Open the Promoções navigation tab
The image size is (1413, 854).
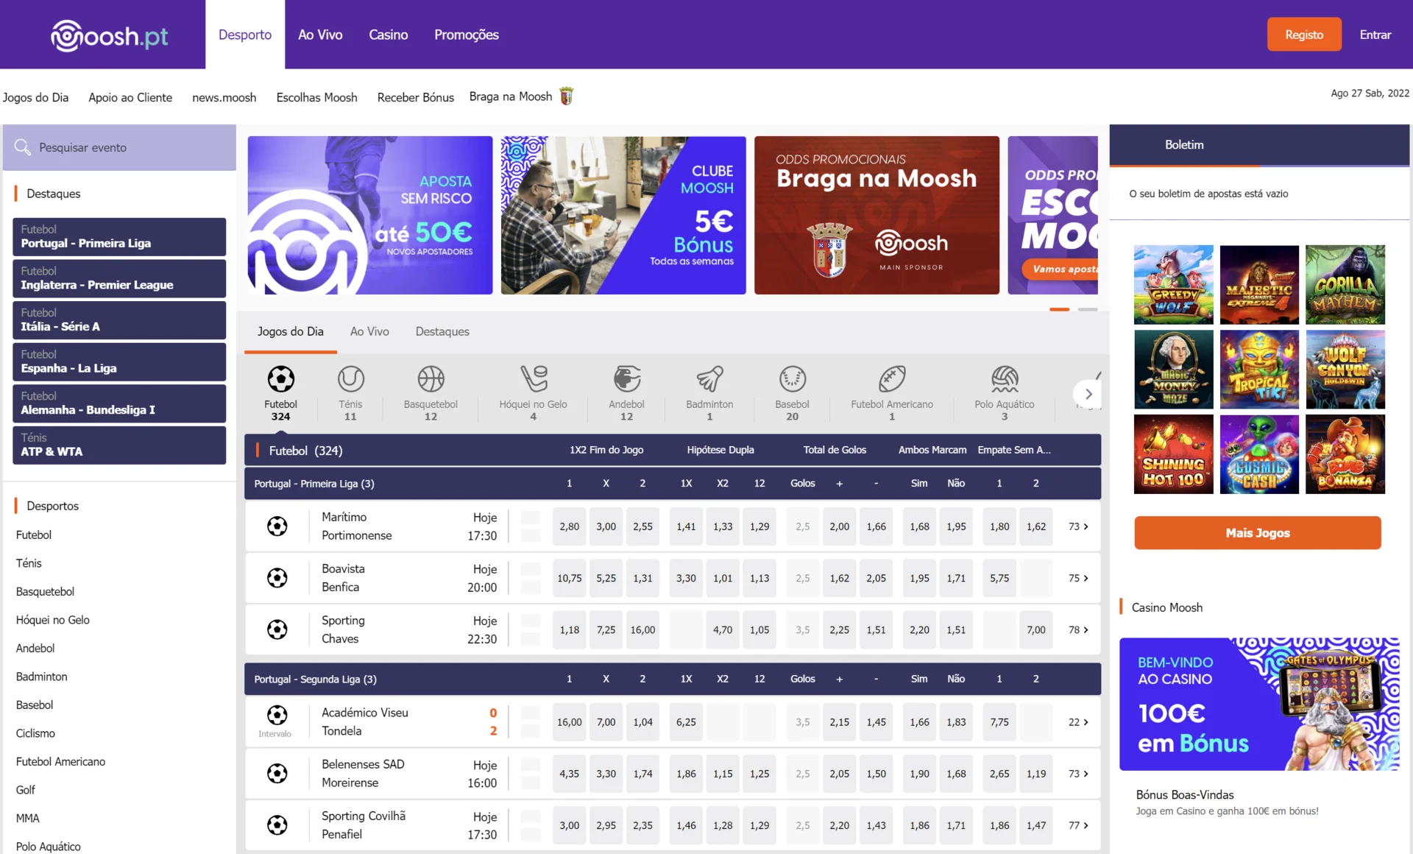point(467,35)
